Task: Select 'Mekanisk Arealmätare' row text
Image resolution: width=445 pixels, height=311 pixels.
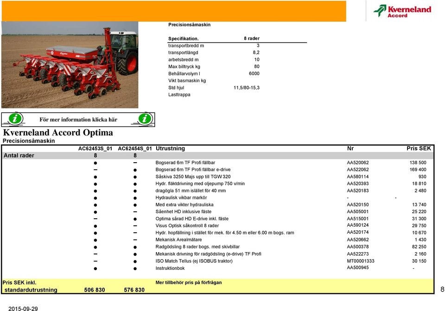Action: (178, 240)
